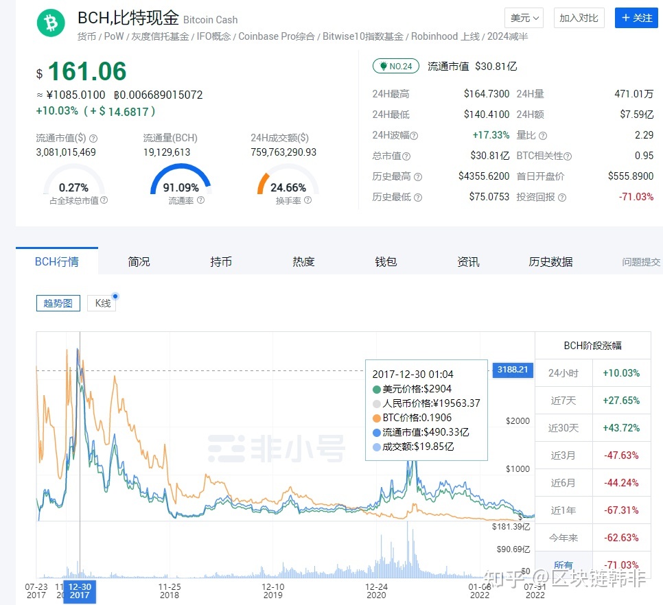
Task: Click the Bitwise10指数基金 tag
Action: [x=363, y=37]
